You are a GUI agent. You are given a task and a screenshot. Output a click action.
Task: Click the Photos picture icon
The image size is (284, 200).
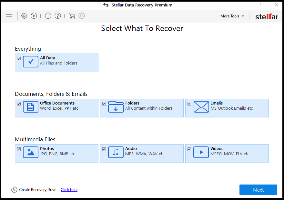coord(31,152)
